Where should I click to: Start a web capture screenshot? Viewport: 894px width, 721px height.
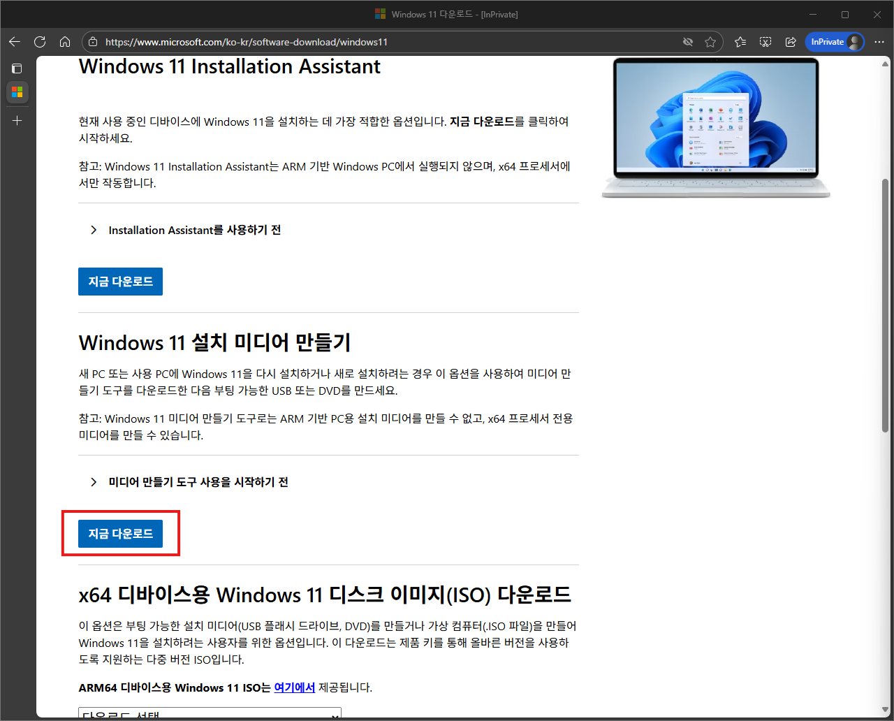765,42
